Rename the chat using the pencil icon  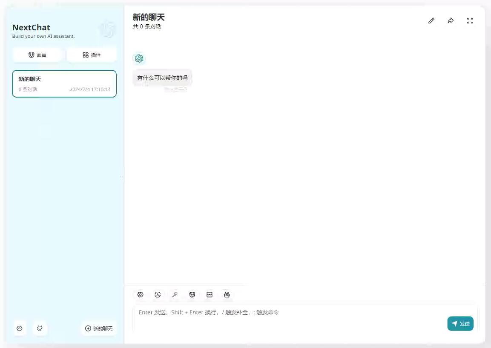click(431, 20)
